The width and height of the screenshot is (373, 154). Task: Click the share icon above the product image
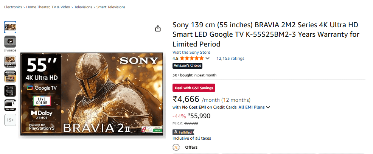tap(158, 29)
